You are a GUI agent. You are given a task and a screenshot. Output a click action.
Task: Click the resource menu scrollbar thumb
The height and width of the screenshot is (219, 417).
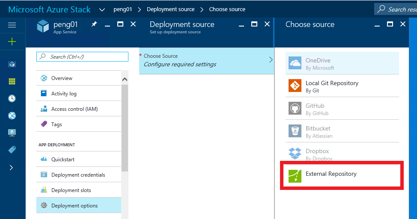click(x=125, y=127)
